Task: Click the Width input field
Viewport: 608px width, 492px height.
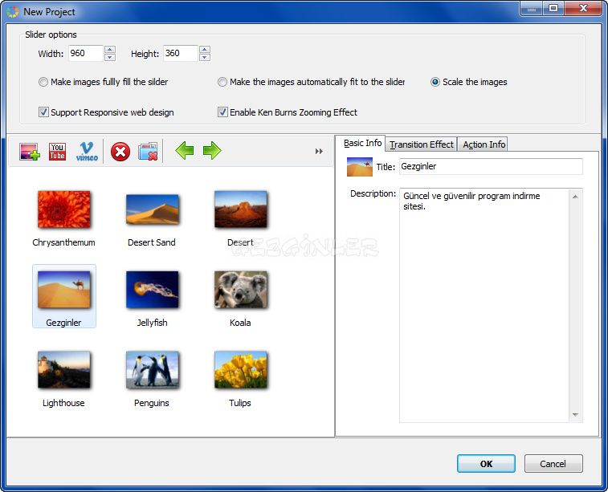Action: coord(86,54)
